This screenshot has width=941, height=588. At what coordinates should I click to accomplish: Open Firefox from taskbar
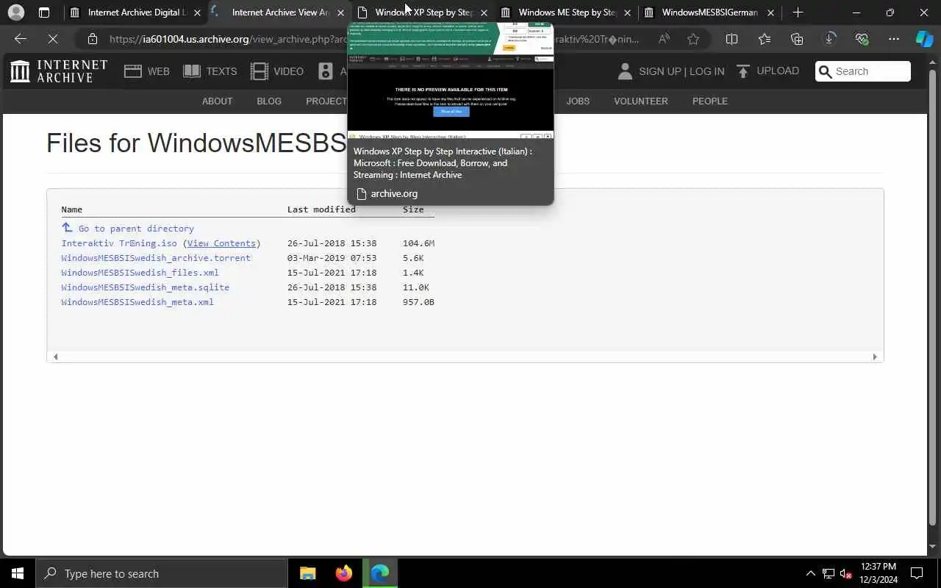[343, 573]
